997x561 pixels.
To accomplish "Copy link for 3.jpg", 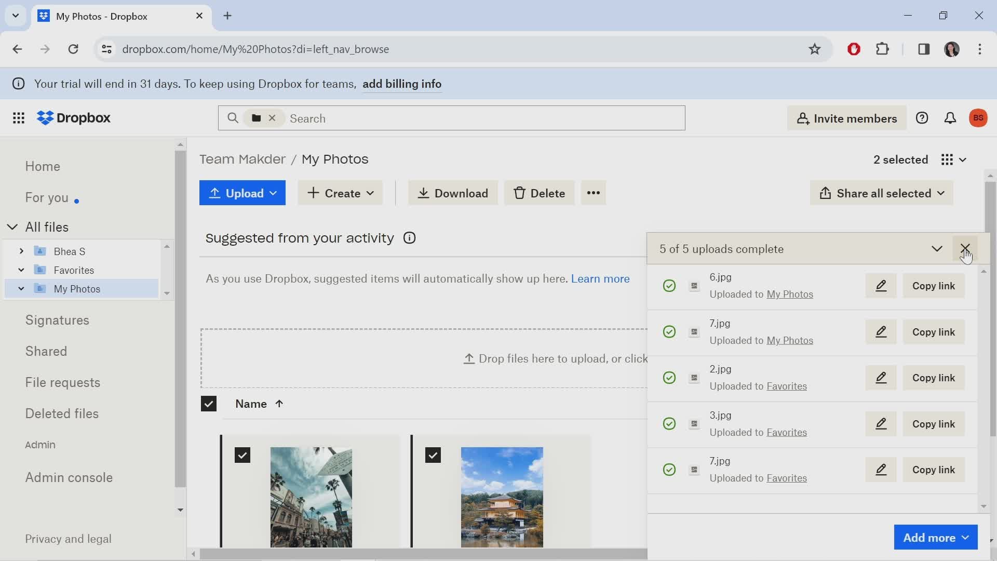I will pyautogui.click(x=934, y=424).
